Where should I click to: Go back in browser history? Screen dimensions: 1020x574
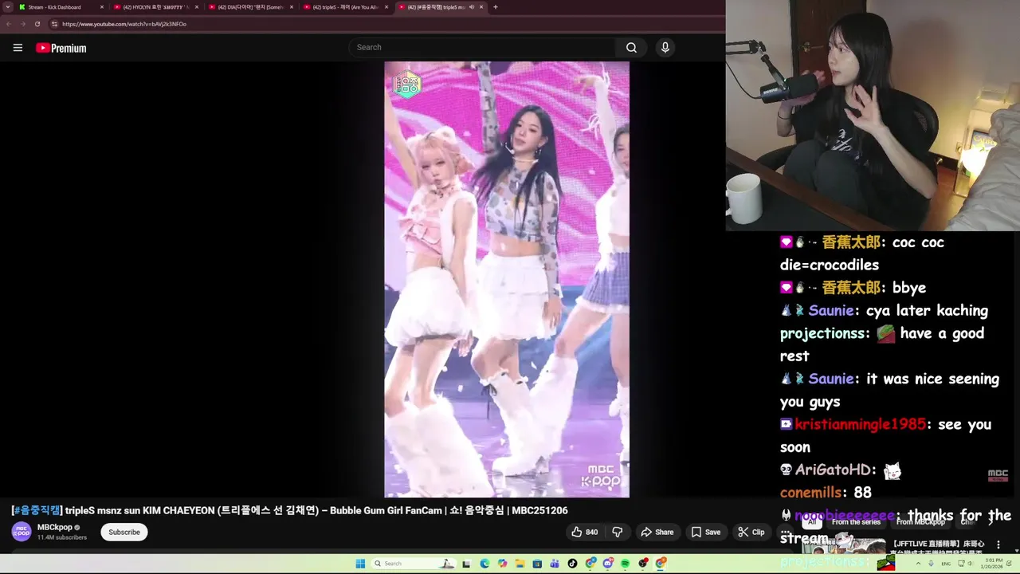click(9, 24)
